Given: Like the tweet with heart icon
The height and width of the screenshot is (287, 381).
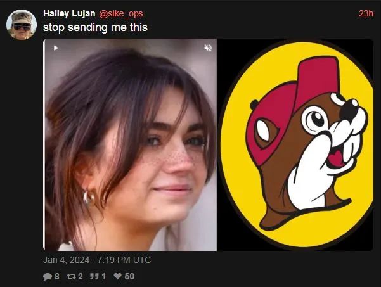Looking at the screenshot, I should 118,276.
